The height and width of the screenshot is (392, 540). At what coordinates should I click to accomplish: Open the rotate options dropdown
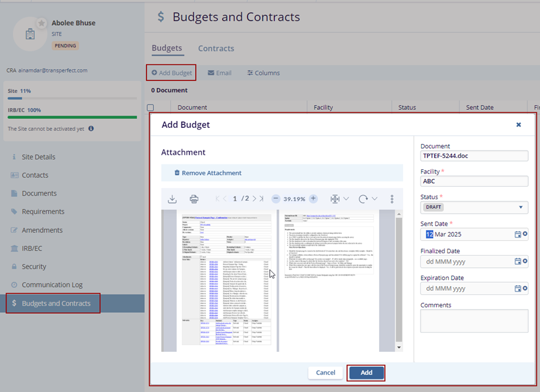point(374,199)
